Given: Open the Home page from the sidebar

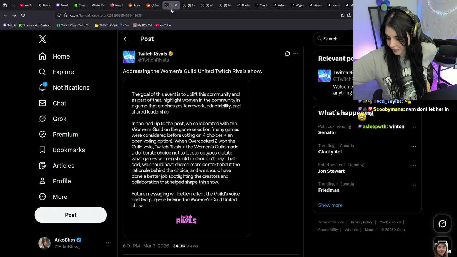Looking at the screenshot, I should [x=54, y=56].
